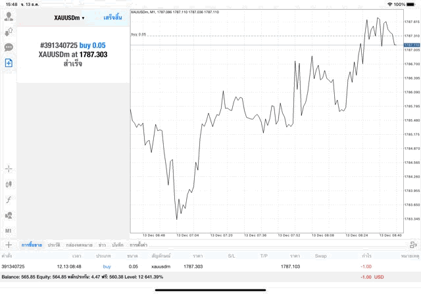
Task: Open the indicators f icon
Action: pyautogui.click(x=9, y=200)
